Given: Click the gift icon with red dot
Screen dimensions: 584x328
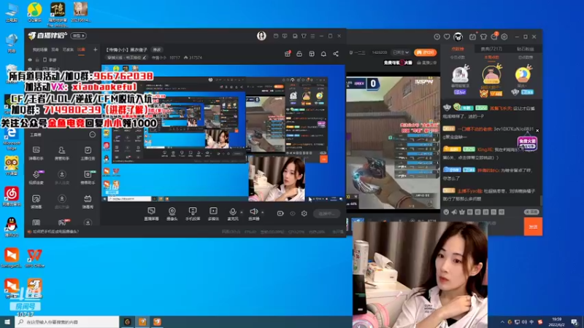Looking at the screenshot, I should (x=288, y=54).
